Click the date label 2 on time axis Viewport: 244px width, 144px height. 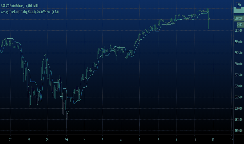(x=84, y=140)
